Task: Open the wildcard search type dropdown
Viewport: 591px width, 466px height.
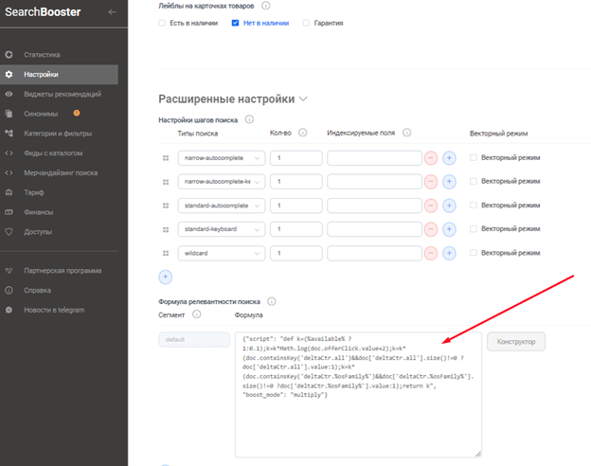Action: (221, 253)
